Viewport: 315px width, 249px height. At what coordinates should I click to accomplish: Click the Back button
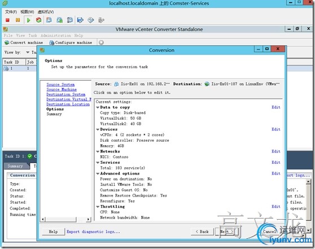tap(202, 231)
